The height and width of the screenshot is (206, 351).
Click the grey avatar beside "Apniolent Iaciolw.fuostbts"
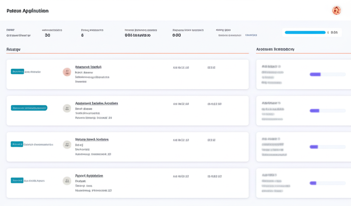pyautogui.click(x=67, y=108)
